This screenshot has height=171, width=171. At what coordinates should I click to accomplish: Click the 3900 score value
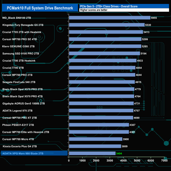tap(126, 139)
